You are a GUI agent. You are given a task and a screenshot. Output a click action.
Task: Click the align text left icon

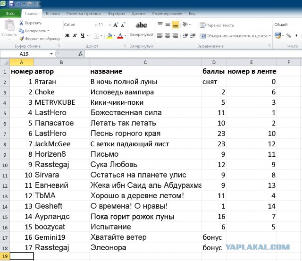159,35
